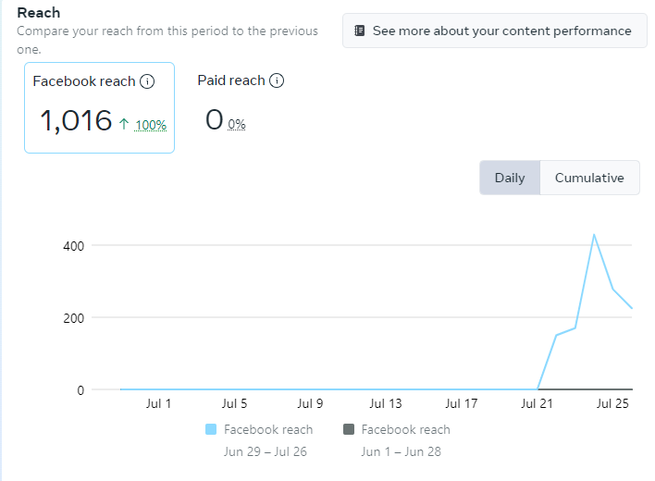Click the 1,016 Facebook reach number

coord(75,120)
